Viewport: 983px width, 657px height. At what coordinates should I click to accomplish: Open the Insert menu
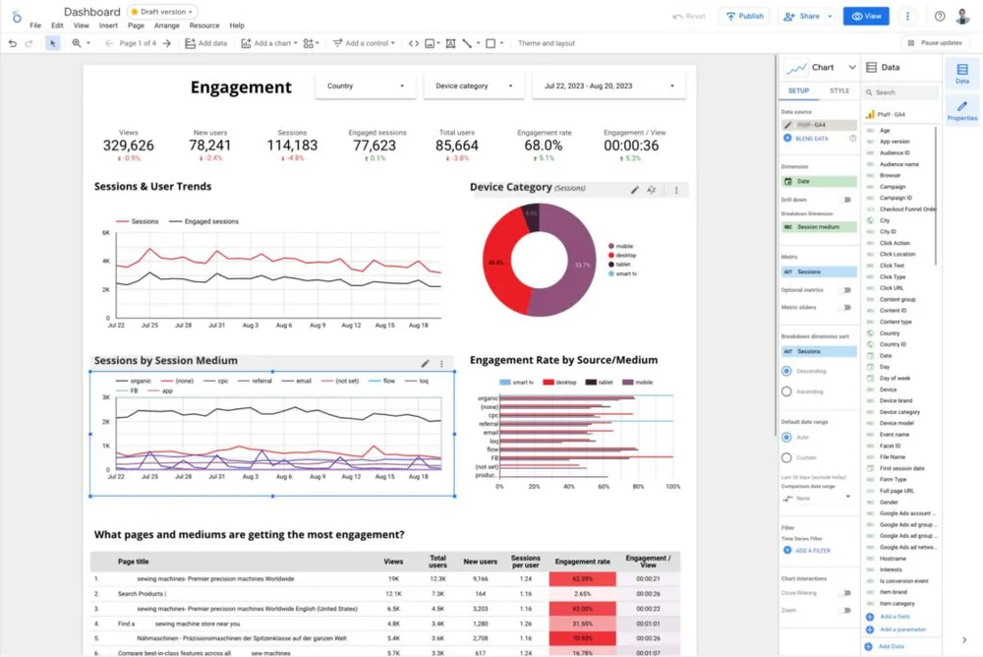[108, 26]
